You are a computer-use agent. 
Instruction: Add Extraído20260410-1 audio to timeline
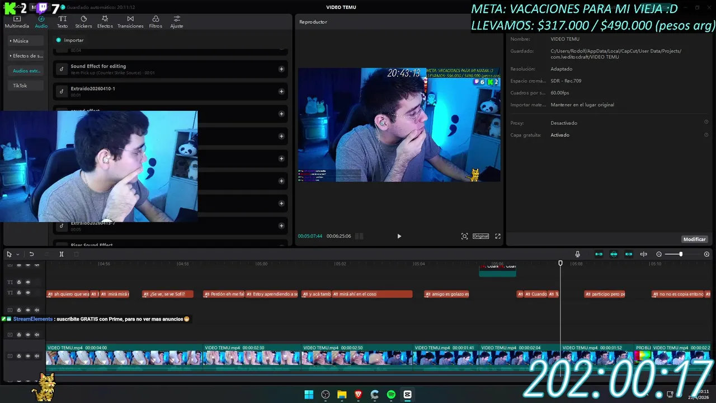click(x=281, y=91)
